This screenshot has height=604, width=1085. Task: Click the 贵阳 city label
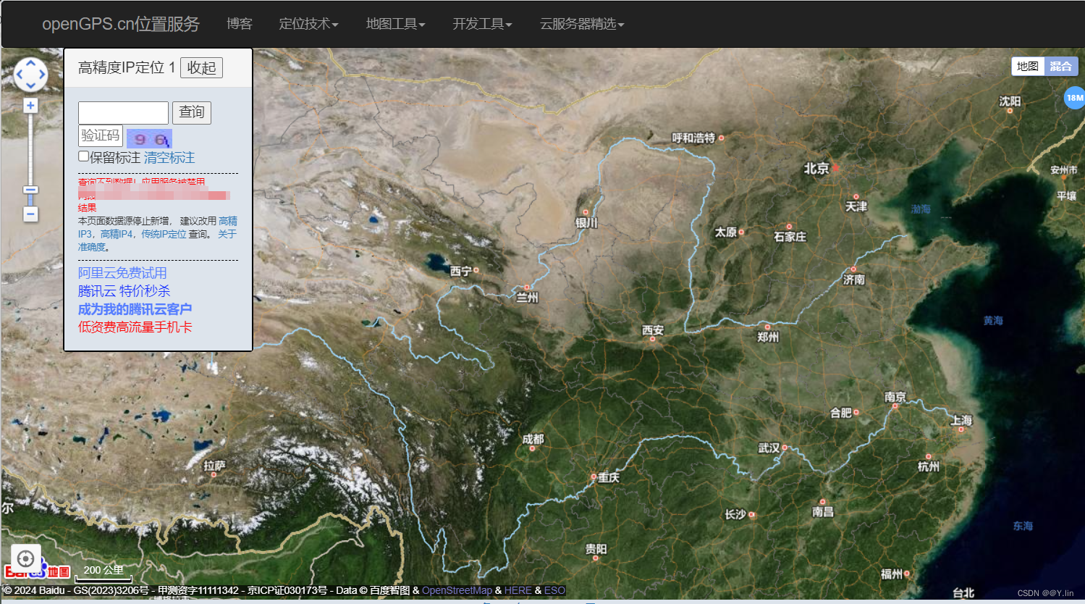pyautogui.click(x=596, y=549)
